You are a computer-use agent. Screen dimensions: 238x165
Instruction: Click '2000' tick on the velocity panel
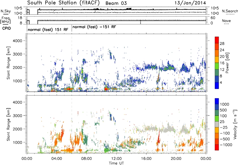pyautogui.click(x=17, y=129)
